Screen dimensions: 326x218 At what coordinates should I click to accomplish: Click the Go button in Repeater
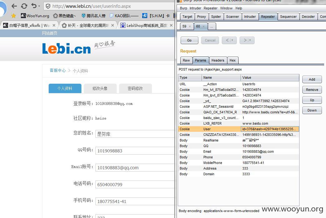(x=189, y=40)
